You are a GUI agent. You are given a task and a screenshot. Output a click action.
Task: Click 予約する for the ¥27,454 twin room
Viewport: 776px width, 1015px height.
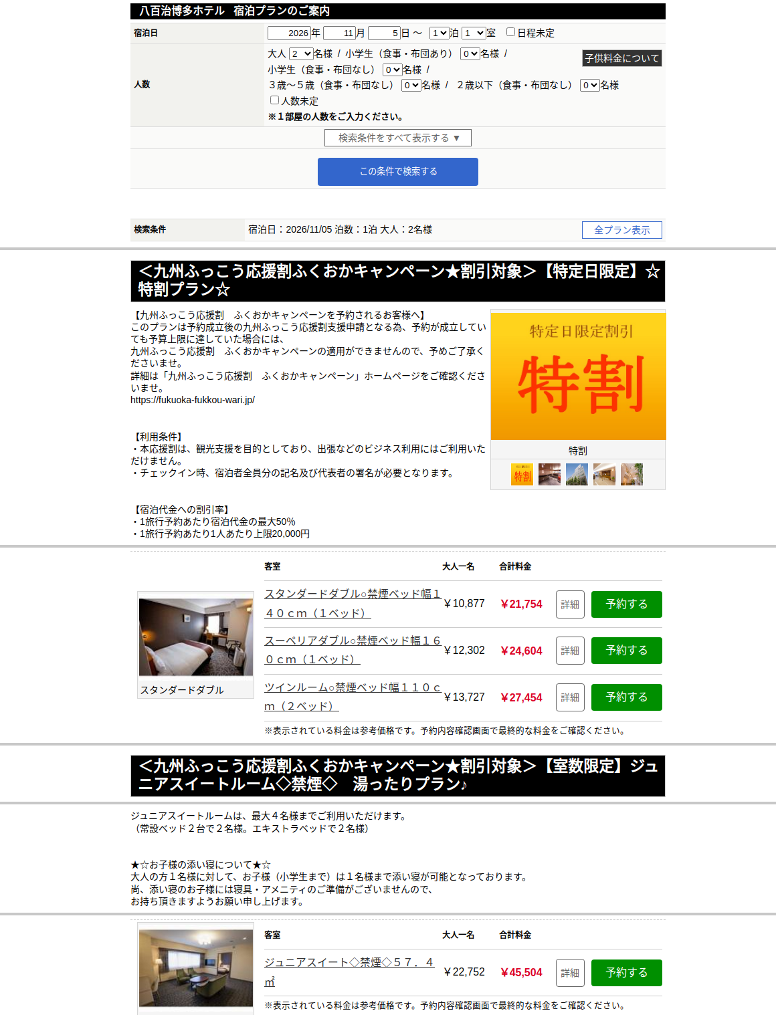tap(627, 697)
